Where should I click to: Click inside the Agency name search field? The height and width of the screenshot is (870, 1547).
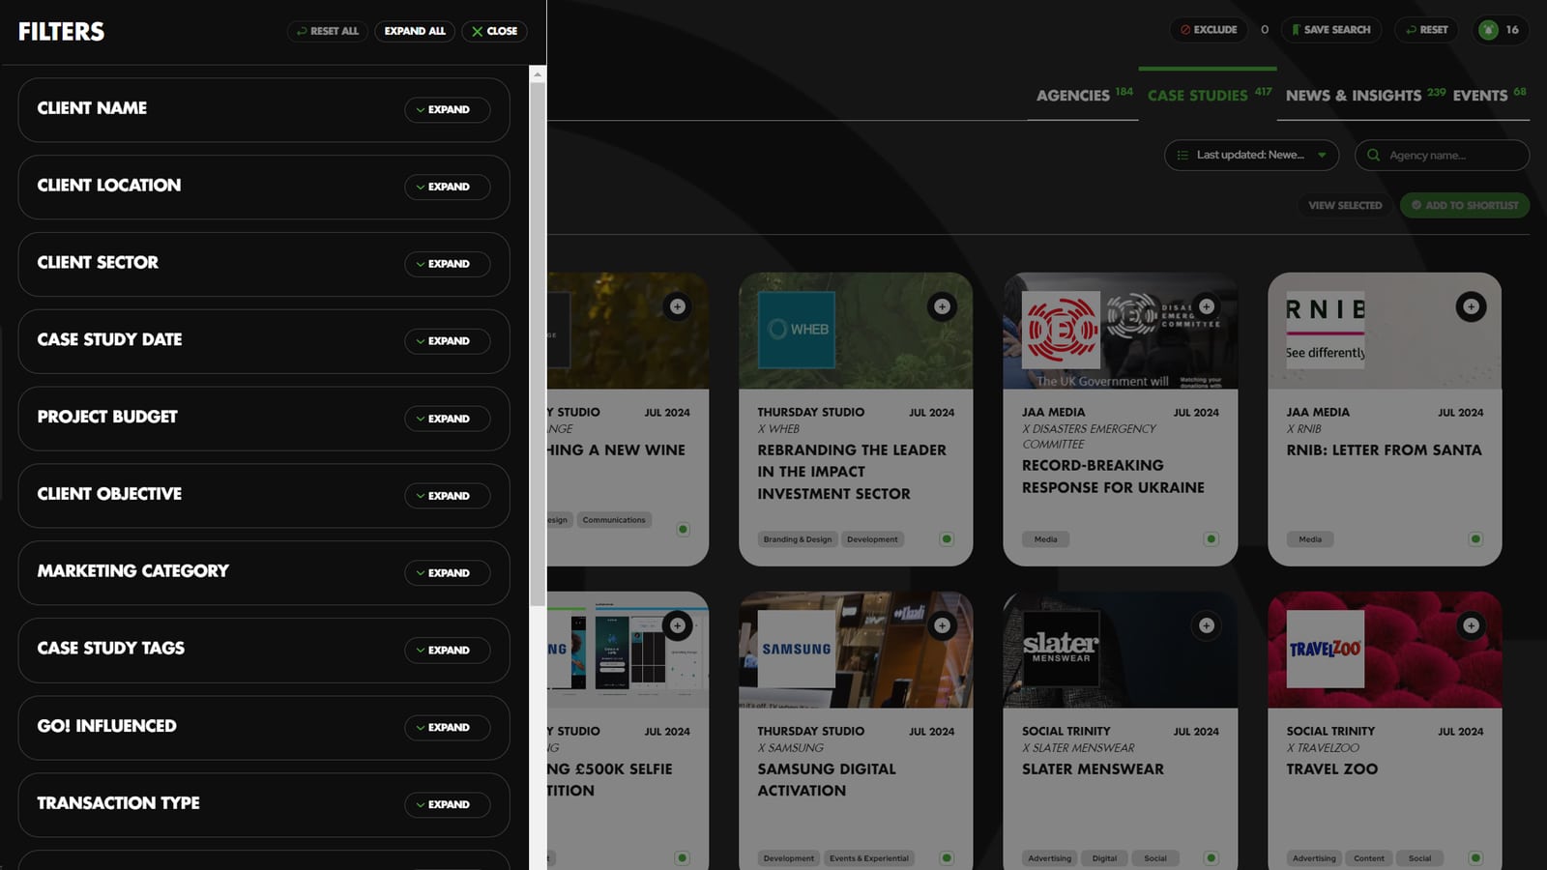tap(1441, 155)
